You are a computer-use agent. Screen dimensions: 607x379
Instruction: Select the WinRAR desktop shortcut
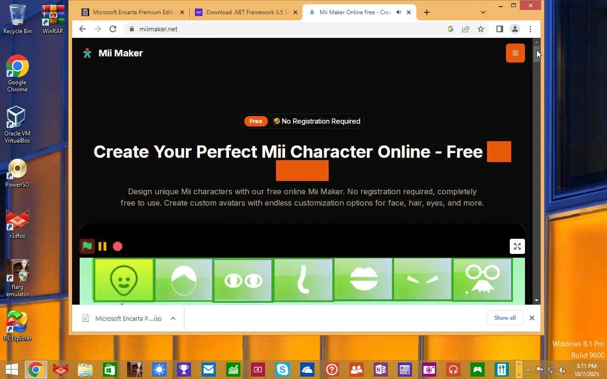tap(53, 19)
